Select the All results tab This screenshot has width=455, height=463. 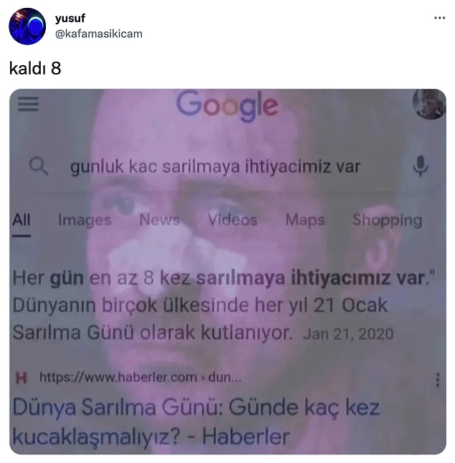(x=21, y=220)
